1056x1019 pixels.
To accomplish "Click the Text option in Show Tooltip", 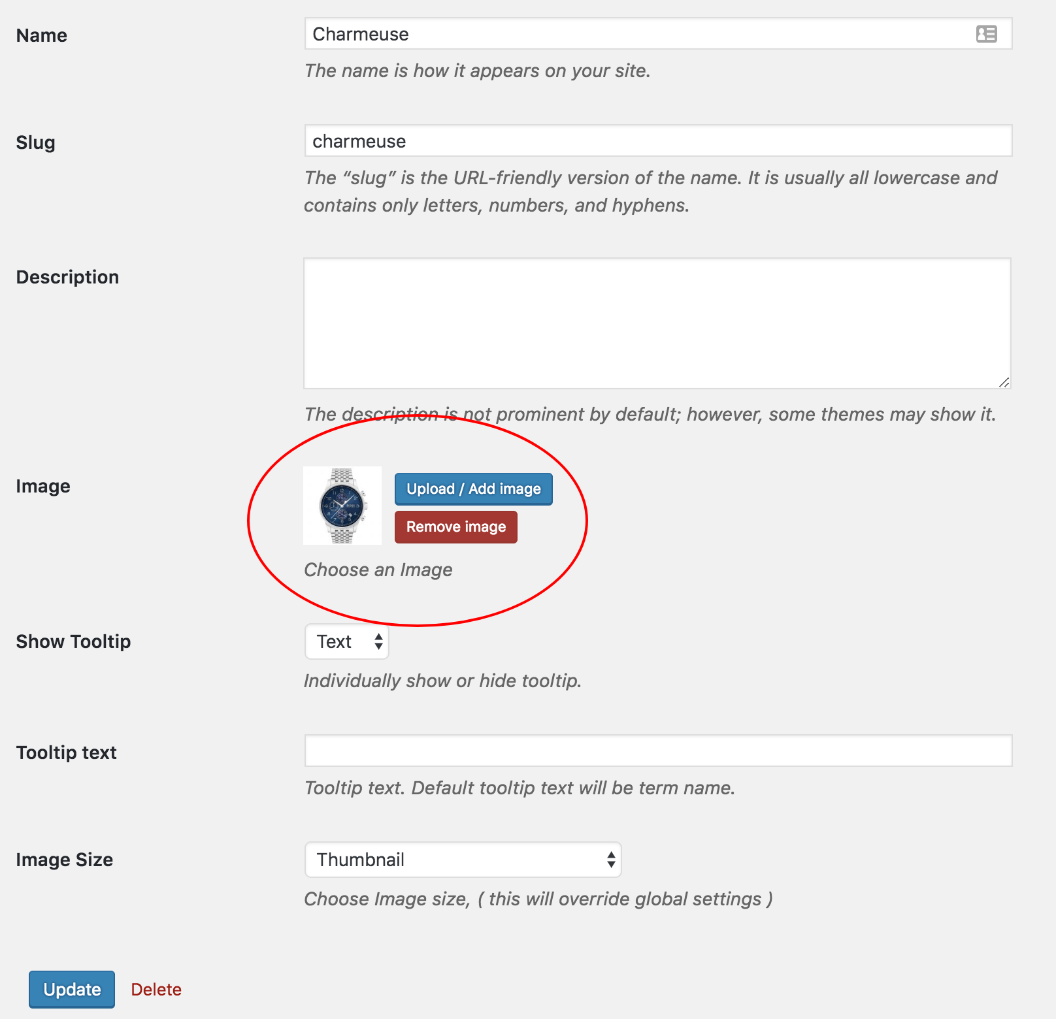I will click(333, 642).
